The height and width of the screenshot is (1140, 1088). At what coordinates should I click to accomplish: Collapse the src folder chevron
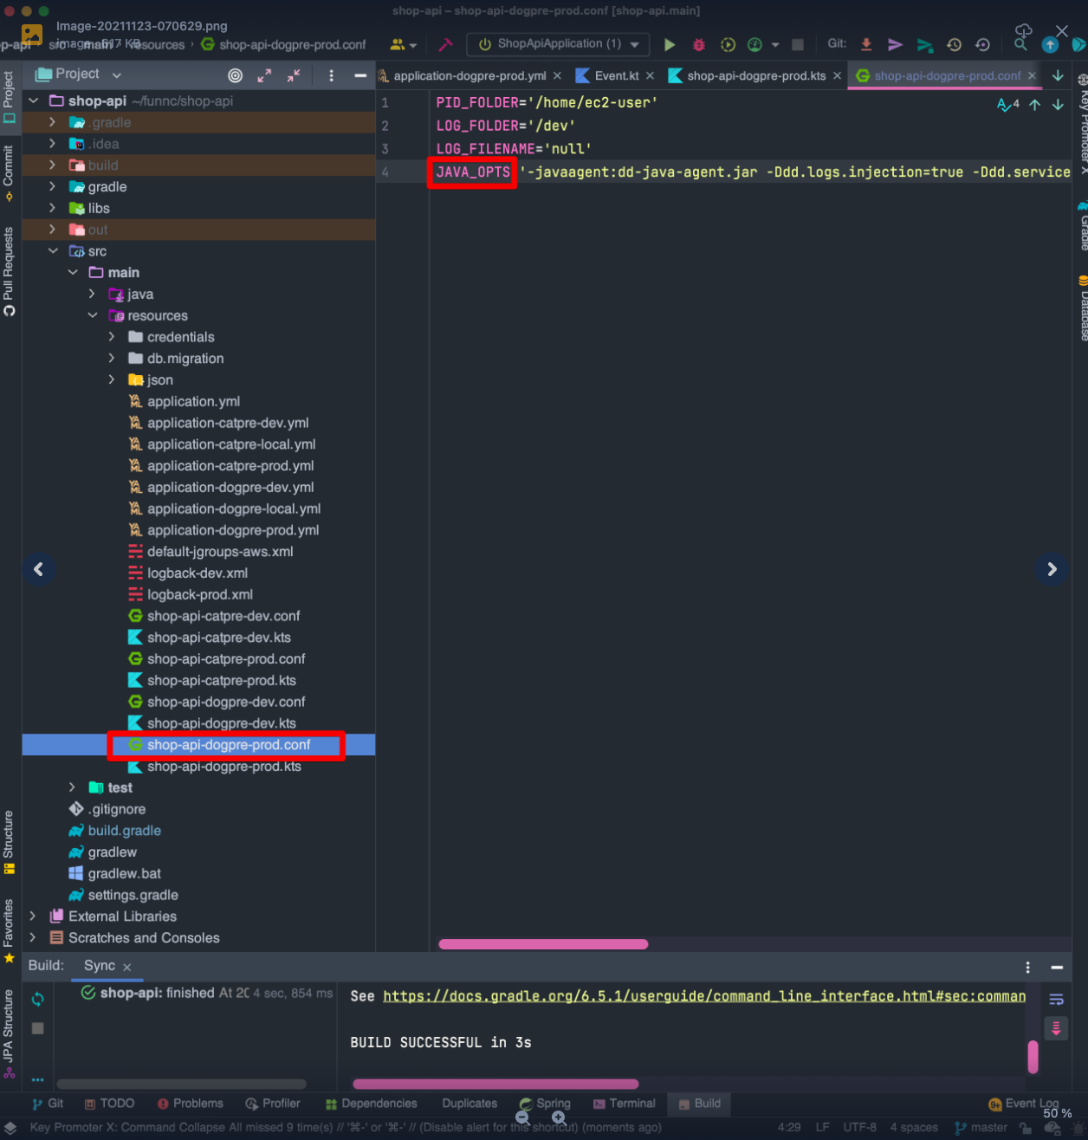[x=53, y=251]
